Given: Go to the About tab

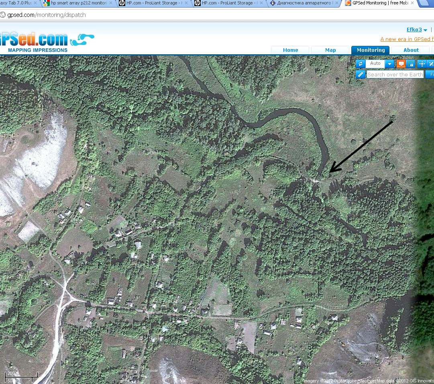Looking at the screenshot, I should pyautogui.click(x=411, y=50).
